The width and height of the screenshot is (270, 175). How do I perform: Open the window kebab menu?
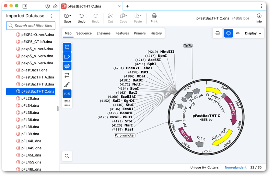(x=261, y=6)
